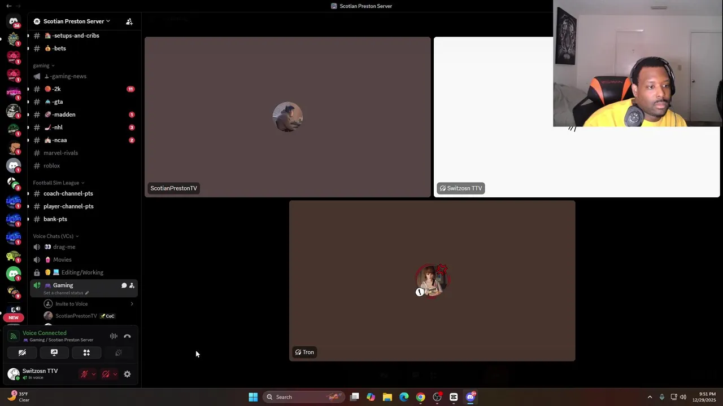Undeafen the headphones
723x406 pixels.
pos(106,374)
